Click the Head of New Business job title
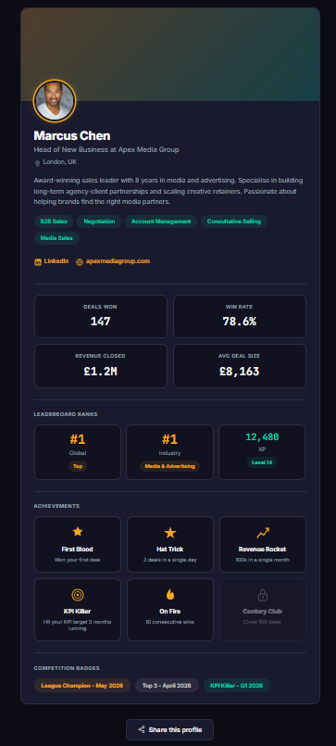The height and width of the screenshot is (746, 336). point(106,150)
